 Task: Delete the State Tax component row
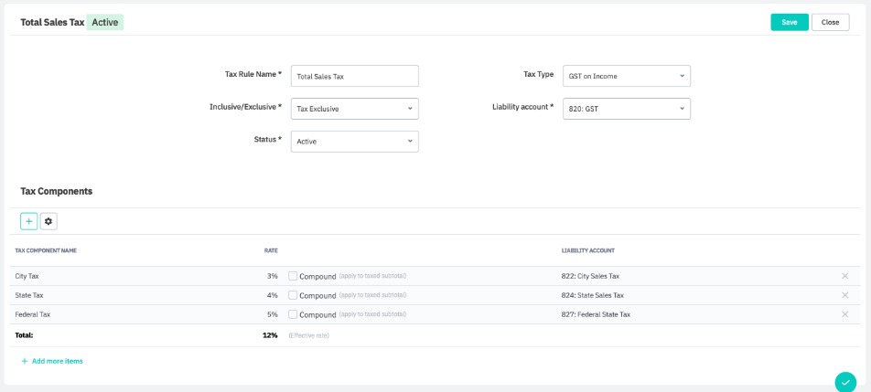844,295
